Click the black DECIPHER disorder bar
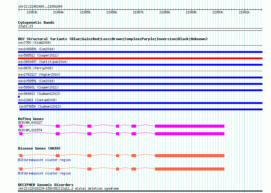The height and width of the screenshot is (193, 271). click(x=140, y=191)
